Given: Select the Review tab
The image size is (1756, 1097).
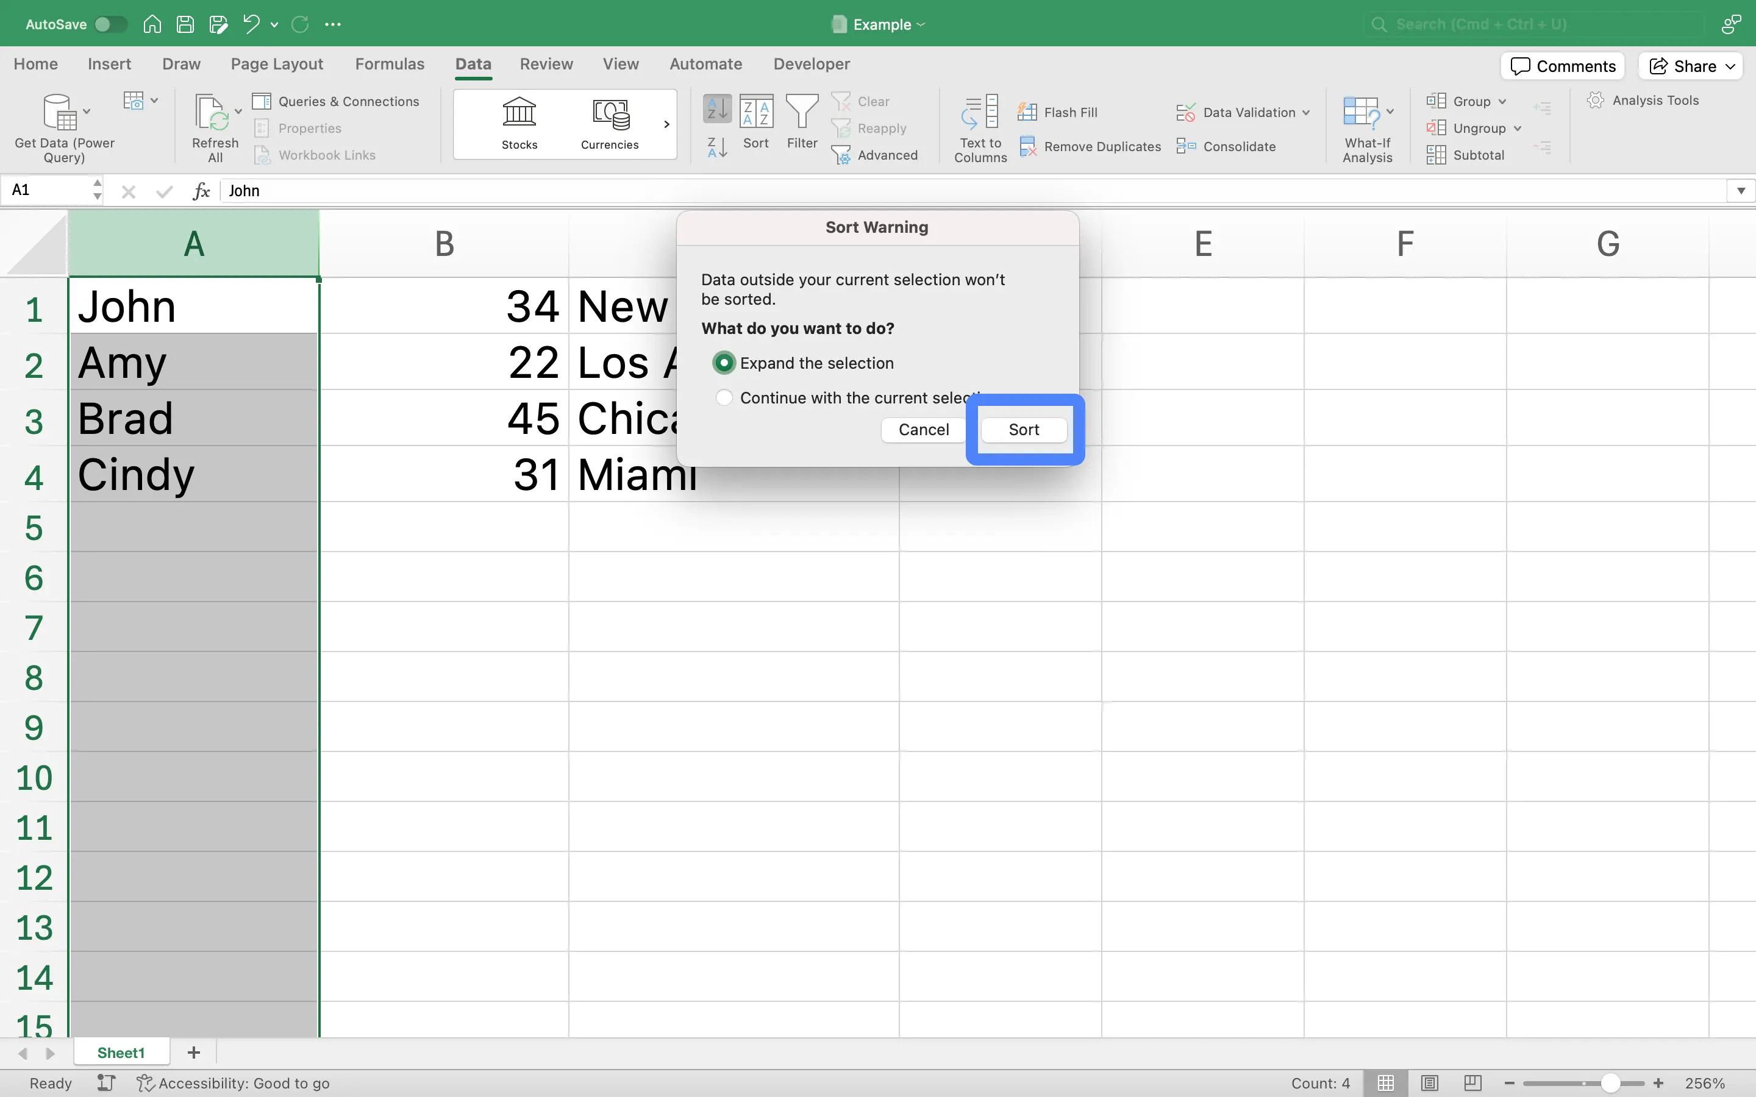Looking at the screenshot, I should [546, 63].
